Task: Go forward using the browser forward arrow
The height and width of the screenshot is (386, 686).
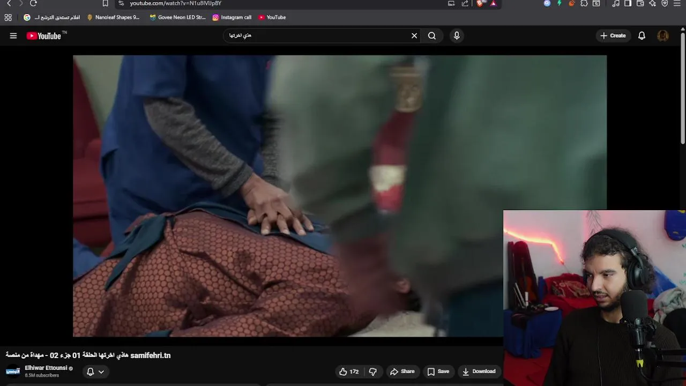Action: 21,3
